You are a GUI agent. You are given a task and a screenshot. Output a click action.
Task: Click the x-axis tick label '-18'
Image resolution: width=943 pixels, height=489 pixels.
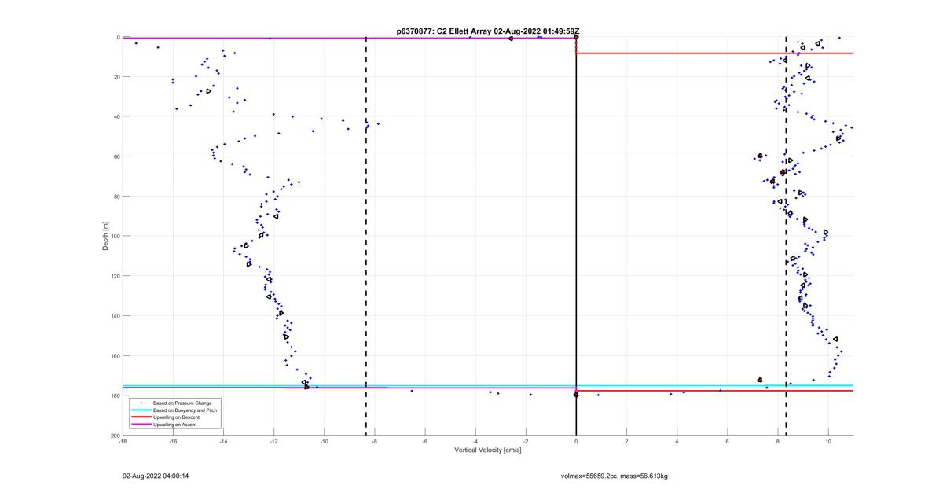pos(123,441)
